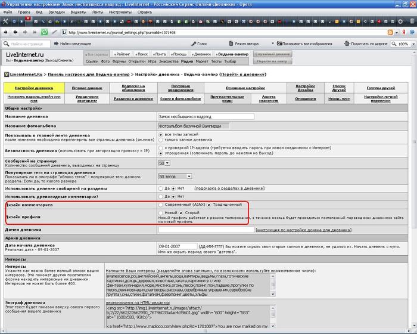417x334 pixels.
Task: Select с проверкой IP-адреса security option
Action: [161, 148]
